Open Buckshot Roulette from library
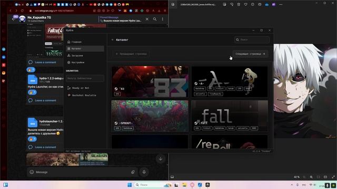Screen dimensions: 337x189 [85, 95]
